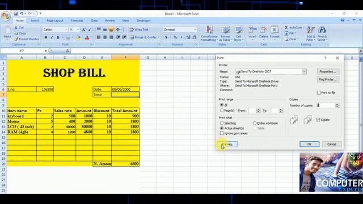Choose Entire workbook under Print what

[x=255, y=123]
